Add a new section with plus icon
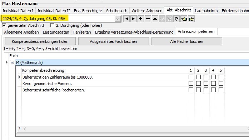This screenshot has height=140, width=249. click(140, 19)
